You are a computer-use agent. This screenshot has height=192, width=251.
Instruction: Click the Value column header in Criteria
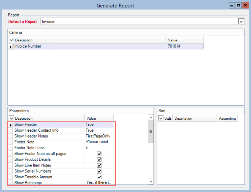pyautogui.click(x=185, y=40)
